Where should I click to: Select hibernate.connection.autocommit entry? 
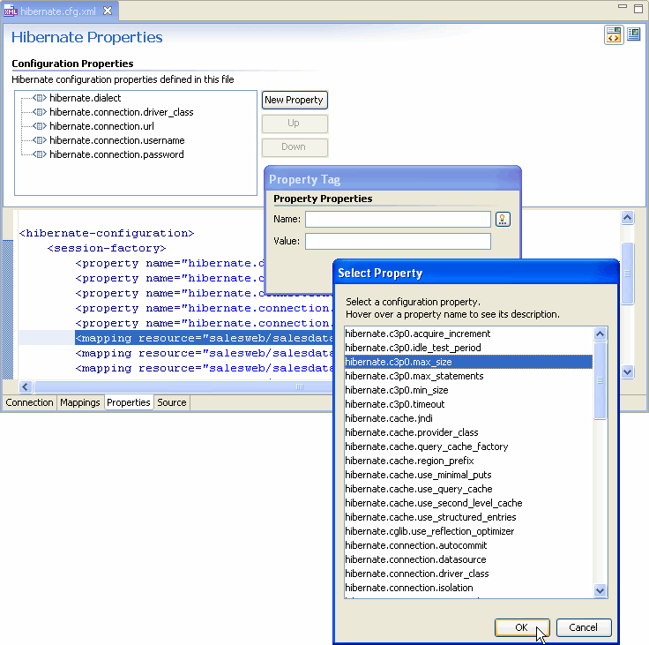(x=468, y=545)
